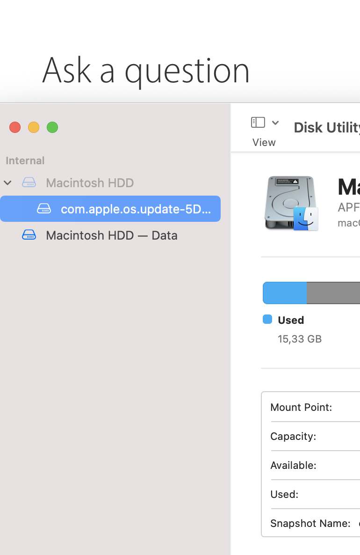
Task: Select the Macintosh HDD — Data volume
Action: coord(111,235)
